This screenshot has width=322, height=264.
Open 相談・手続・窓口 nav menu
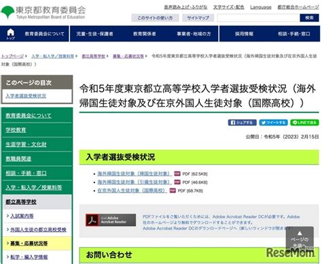tap(294, 34)
